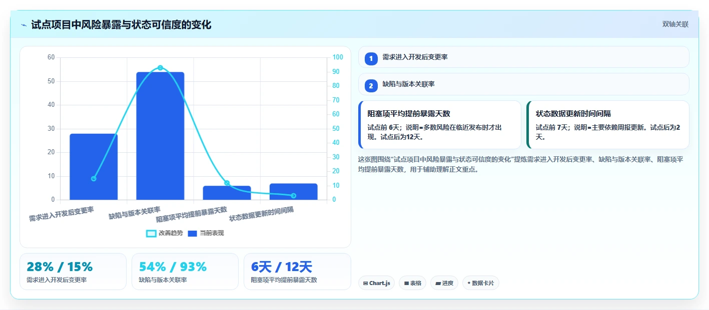Click the star icon in 数据卡片 tag
The height and width of the screenshot is (310, 709).
pos(469,283)
